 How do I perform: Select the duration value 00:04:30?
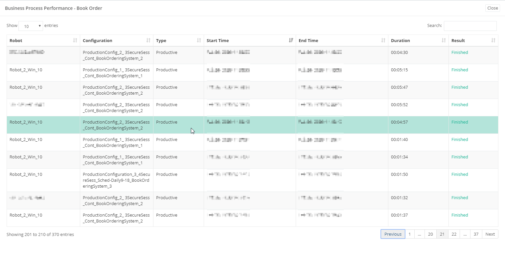click(x=399, y=52)
